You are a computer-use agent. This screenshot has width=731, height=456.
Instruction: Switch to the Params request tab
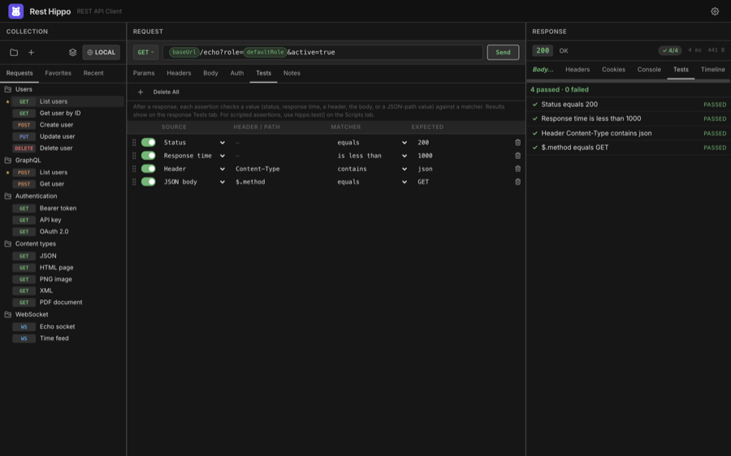coord(144,73)
